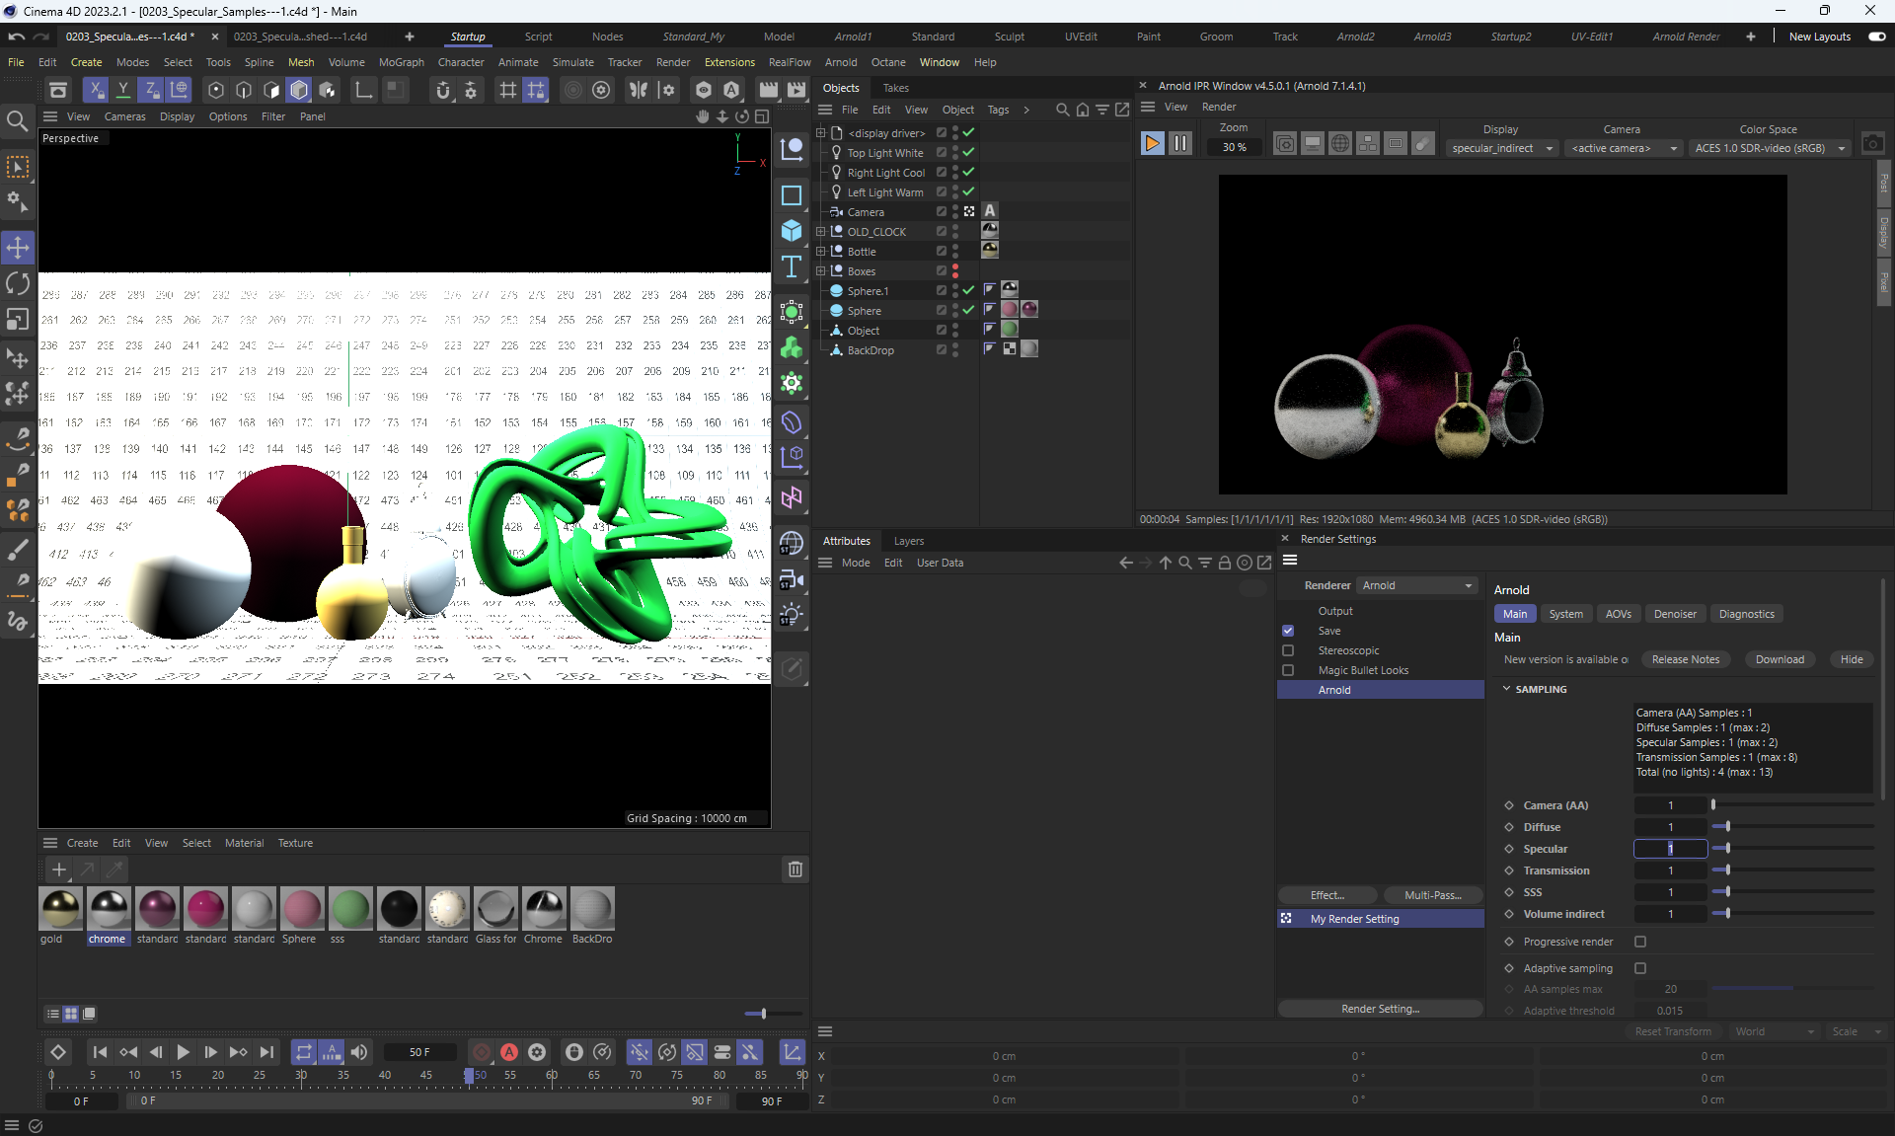Pause the Arnold IPR render
The width and height of the screenshot is (1895, 1136).
[1179, 144]
